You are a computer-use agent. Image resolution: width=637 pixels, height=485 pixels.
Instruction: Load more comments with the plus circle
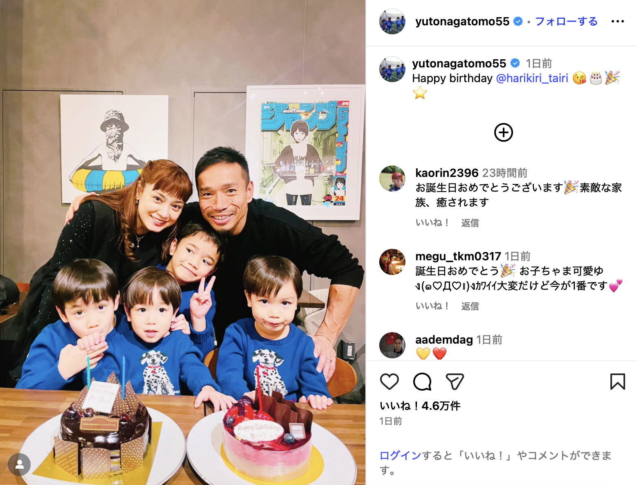pyautogui.click(x=503, y=132)
